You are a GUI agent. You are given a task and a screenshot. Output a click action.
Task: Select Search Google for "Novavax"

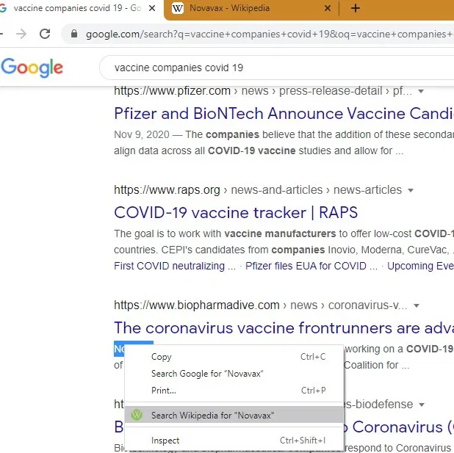234,374
